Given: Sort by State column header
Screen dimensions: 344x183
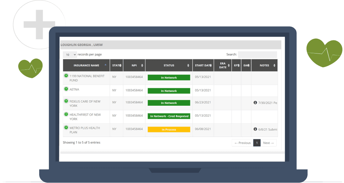Looking at the screenshot, I should coord(116,65).
